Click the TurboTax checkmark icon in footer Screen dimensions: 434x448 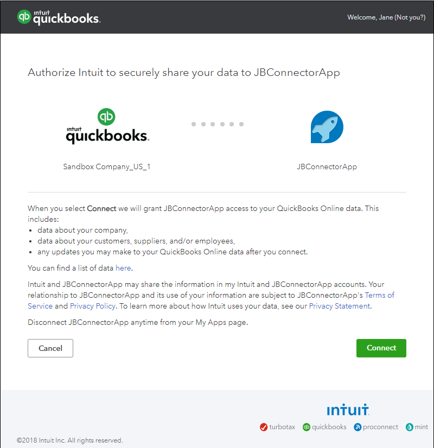point(264,427)
